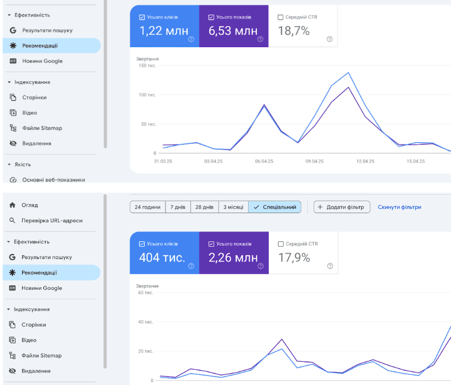This screenshot has height=385, width=451.
Task: Uncheck Усього показів in the 2,26 млн card
Action: [x=211, y=244]
